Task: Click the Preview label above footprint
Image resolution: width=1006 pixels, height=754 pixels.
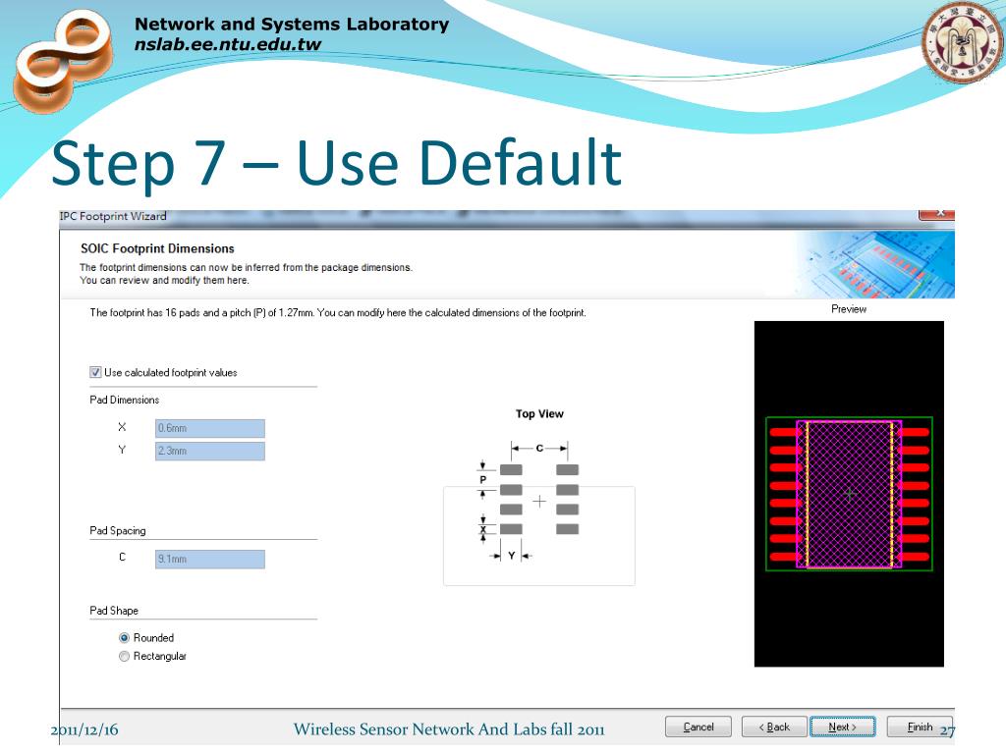Action: tap(849, 309)
